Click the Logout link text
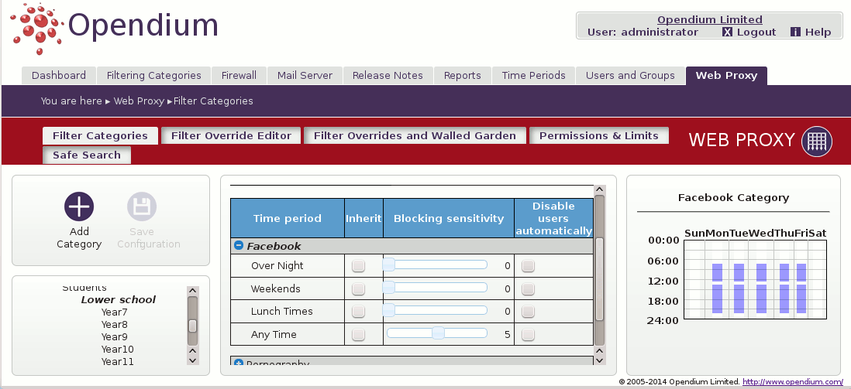 click(x=756, y=32)
